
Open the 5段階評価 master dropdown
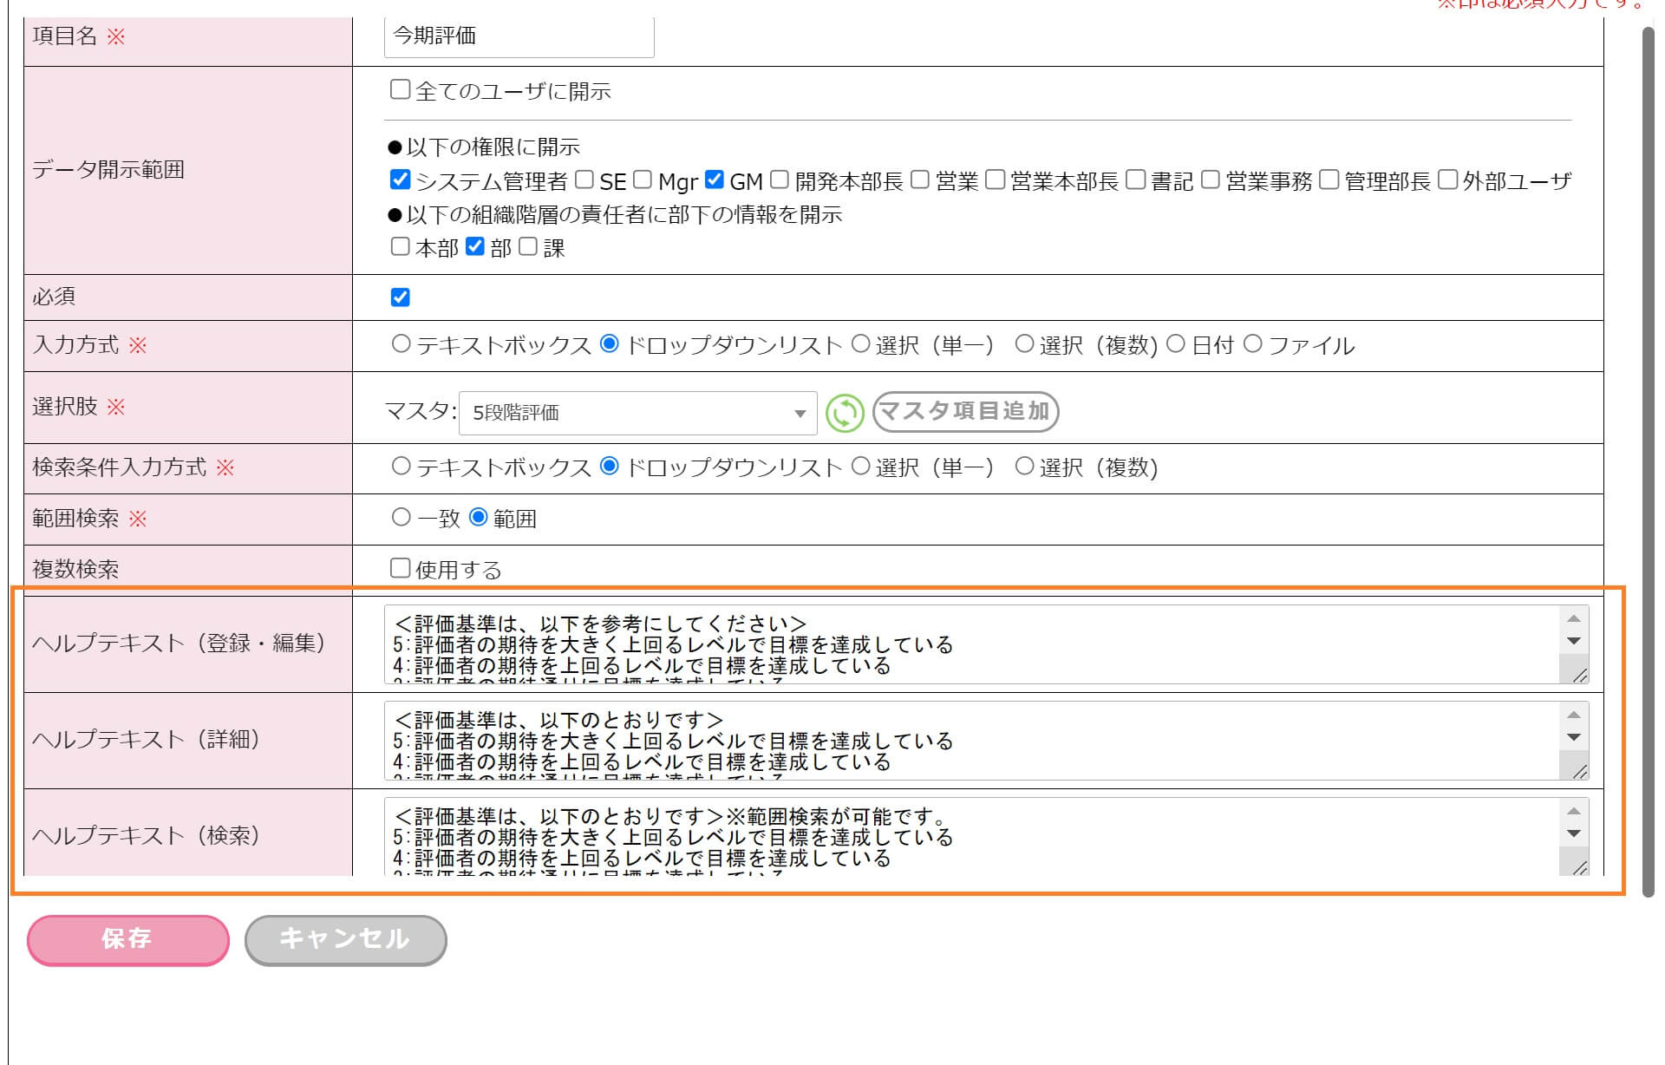tap(637, 413)
